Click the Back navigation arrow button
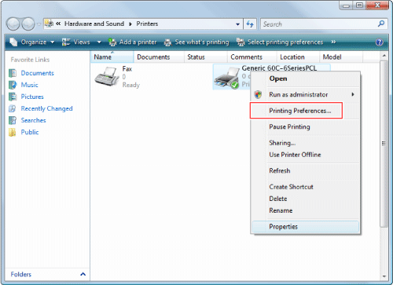 point(13,24)
